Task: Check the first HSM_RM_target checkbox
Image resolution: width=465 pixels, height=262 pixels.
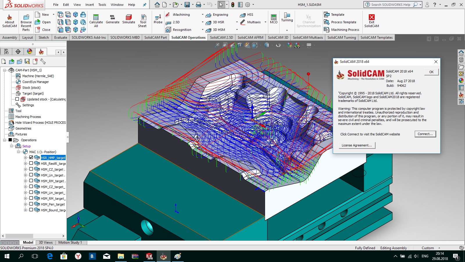Action: pos(31,181)
